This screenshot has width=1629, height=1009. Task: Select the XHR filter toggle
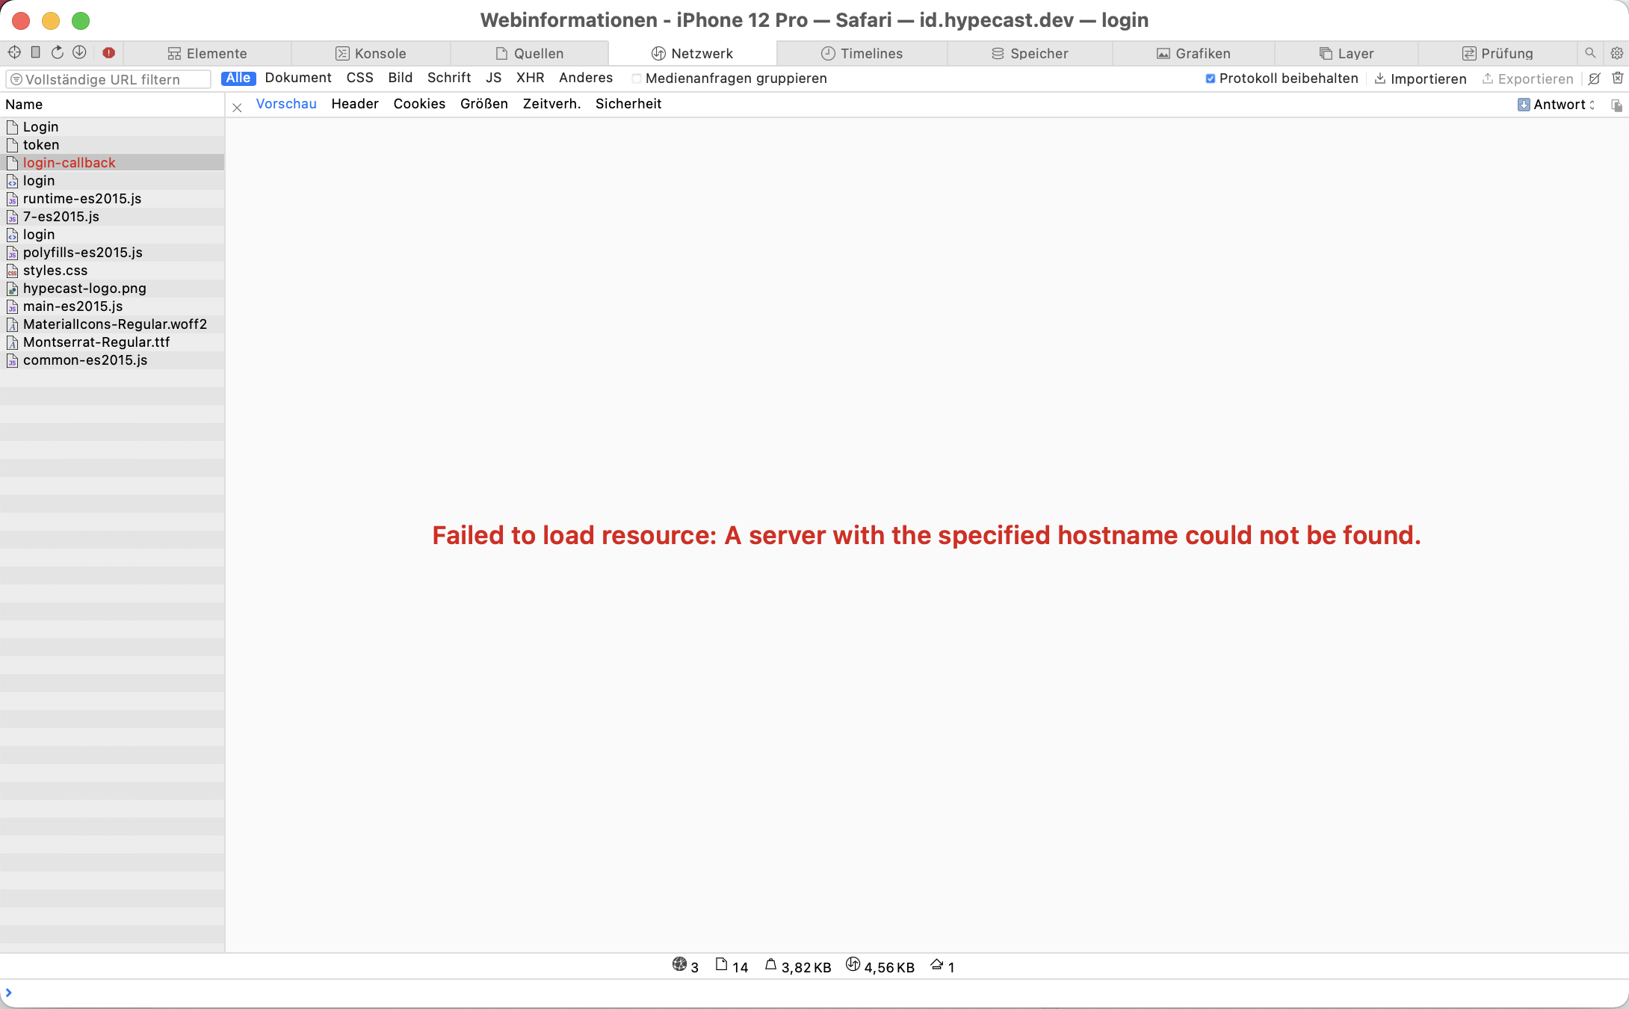coord(530,78)
